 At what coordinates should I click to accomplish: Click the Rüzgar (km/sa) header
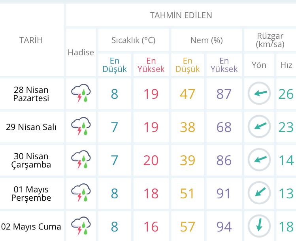(x=270, y=40)
